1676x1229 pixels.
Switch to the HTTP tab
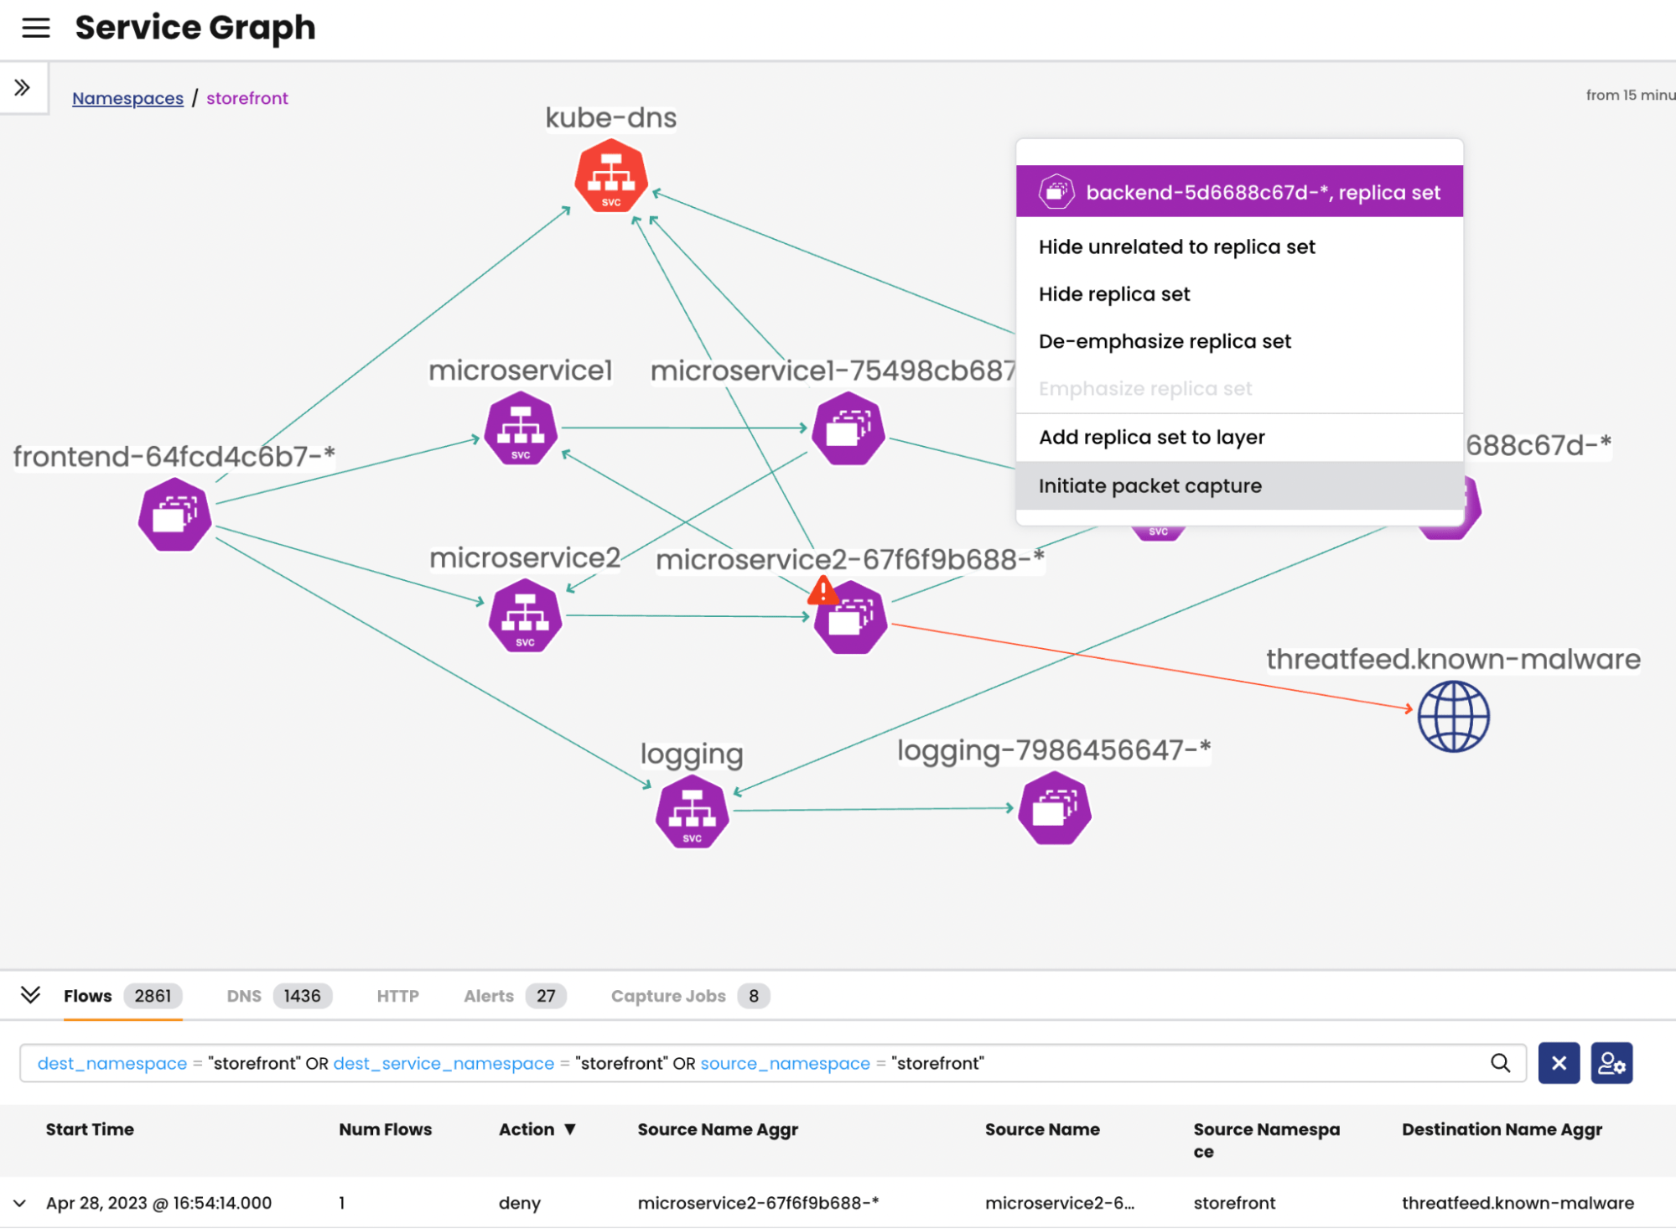[x=397, y=996]
